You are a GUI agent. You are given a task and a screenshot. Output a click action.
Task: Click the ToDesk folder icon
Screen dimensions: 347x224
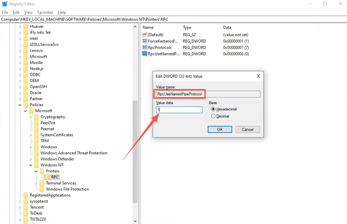click(26, 213)
